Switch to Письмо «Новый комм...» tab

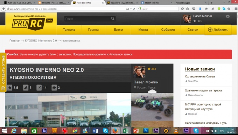(54, 3)
